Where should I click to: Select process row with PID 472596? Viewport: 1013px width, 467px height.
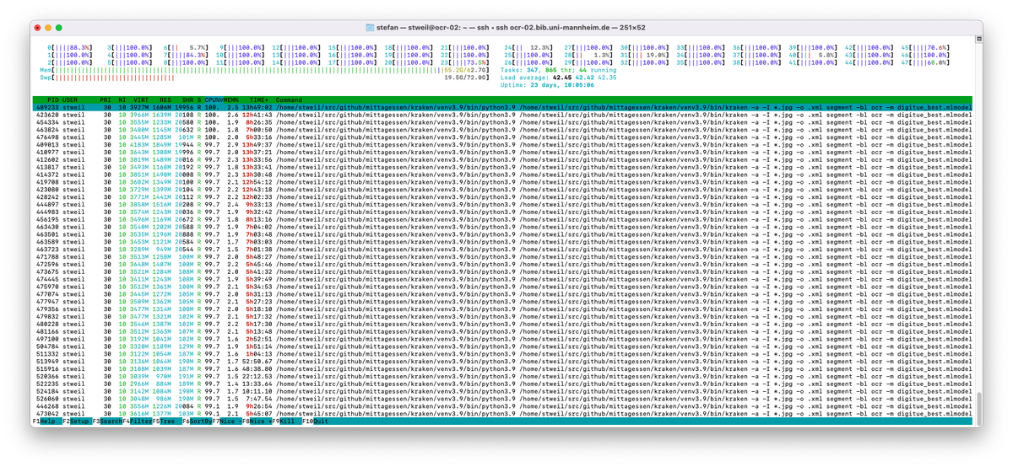[501, 265]
